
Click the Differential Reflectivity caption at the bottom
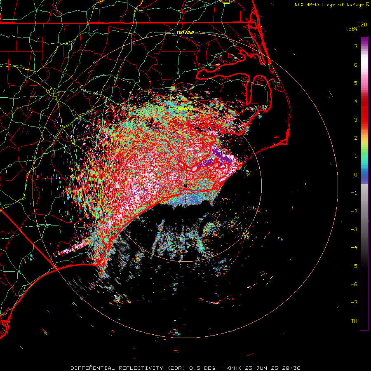pyautogui.click(x=185, y=368)
